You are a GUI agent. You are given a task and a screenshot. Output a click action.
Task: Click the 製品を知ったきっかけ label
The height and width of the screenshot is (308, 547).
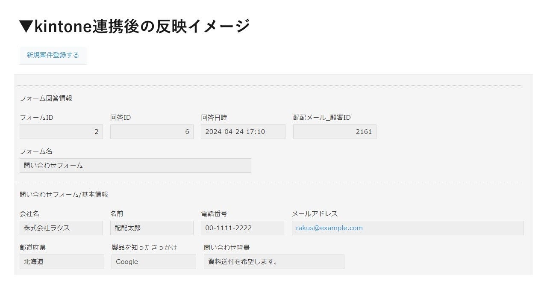click(x=144, y=248)
